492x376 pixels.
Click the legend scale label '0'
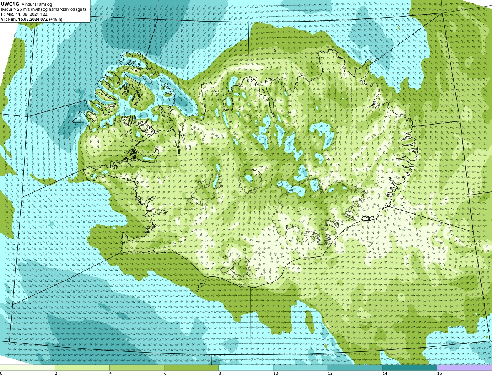point(1,373)
